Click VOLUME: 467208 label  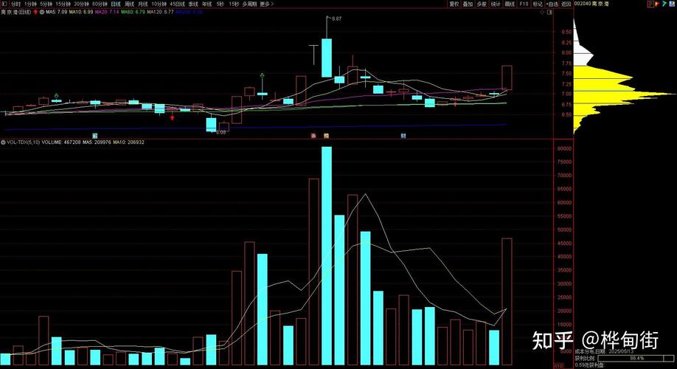pyautogui.click(x=61, y=142)
